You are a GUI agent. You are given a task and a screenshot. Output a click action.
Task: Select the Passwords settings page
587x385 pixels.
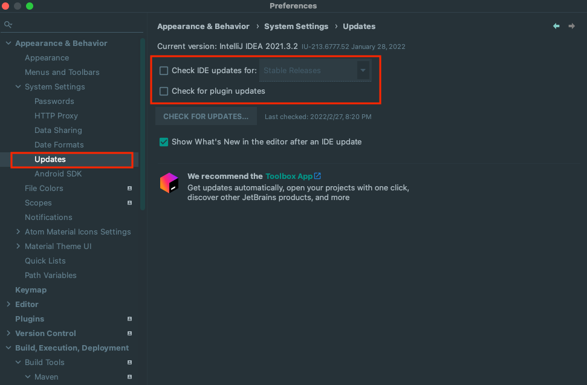tap(54, 102)
